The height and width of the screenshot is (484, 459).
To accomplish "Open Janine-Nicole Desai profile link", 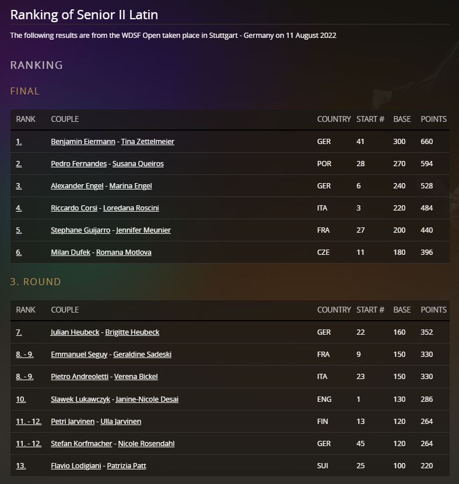I will pyautogui.click(x=147, y=399).
